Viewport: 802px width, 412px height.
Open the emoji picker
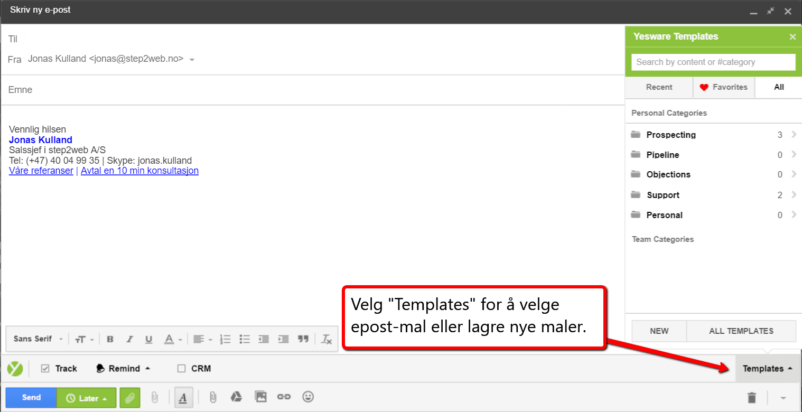coord(308,397)
